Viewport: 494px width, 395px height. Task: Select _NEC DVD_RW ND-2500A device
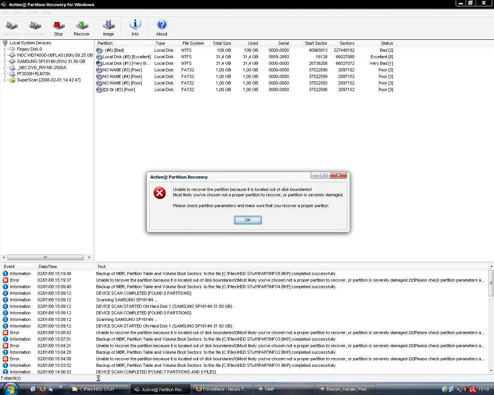42,68
